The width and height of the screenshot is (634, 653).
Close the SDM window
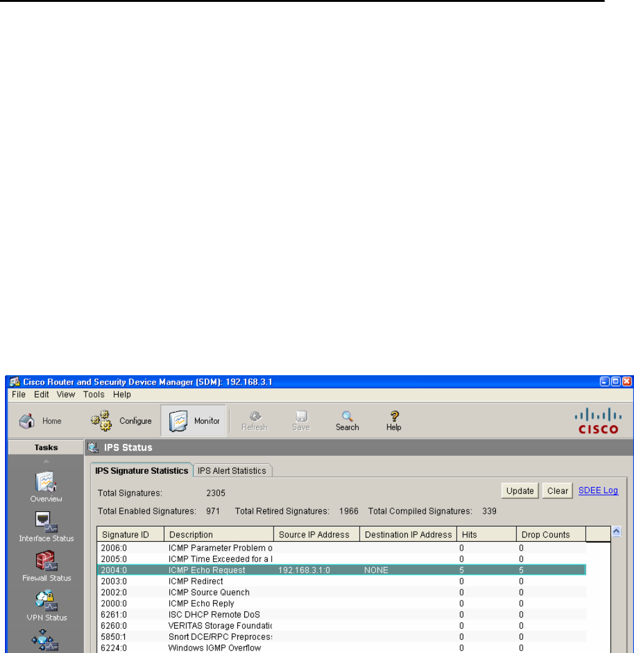click(x=627, y=381)
